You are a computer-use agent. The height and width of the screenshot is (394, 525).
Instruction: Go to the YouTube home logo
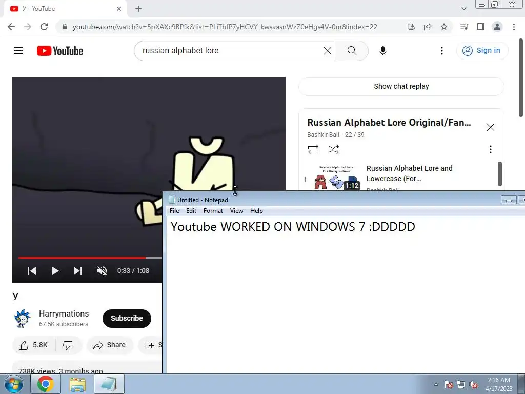(60, 51)
